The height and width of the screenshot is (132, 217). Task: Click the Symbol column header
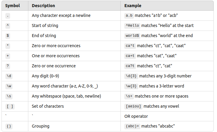(x=12, y=6)
